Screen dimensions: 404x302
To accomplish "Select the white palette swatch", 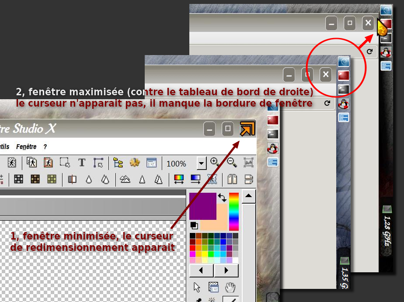I will coord(236,260).
